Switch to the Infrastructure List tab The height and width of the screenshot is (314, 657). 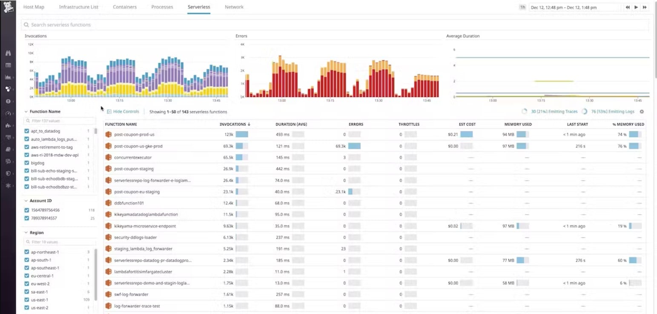[x=79, y=7]
